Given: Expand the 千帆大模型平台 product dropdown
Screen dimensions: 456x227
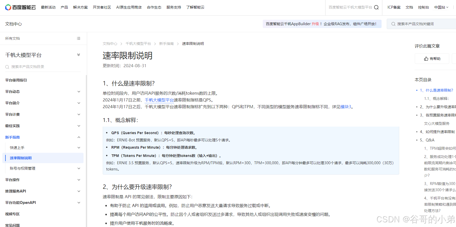Looking at the screenshot, I should [x=79, y=55].
